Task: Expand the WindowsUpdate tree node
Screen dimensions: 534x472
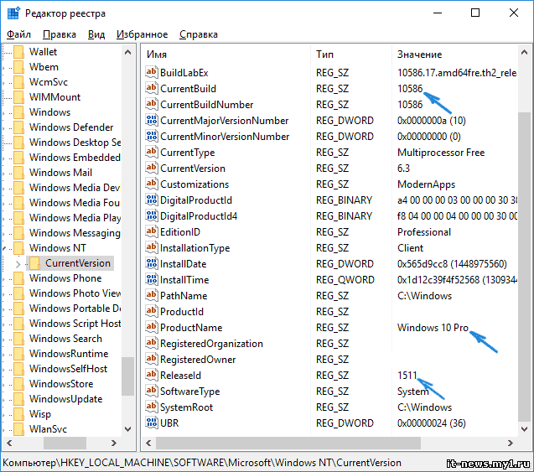Action: click(4, 400)
